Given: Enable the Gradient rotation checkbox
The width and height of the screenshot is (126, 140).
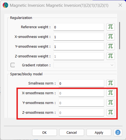Looking at the screenshot, I should click(x=13, y=65).
